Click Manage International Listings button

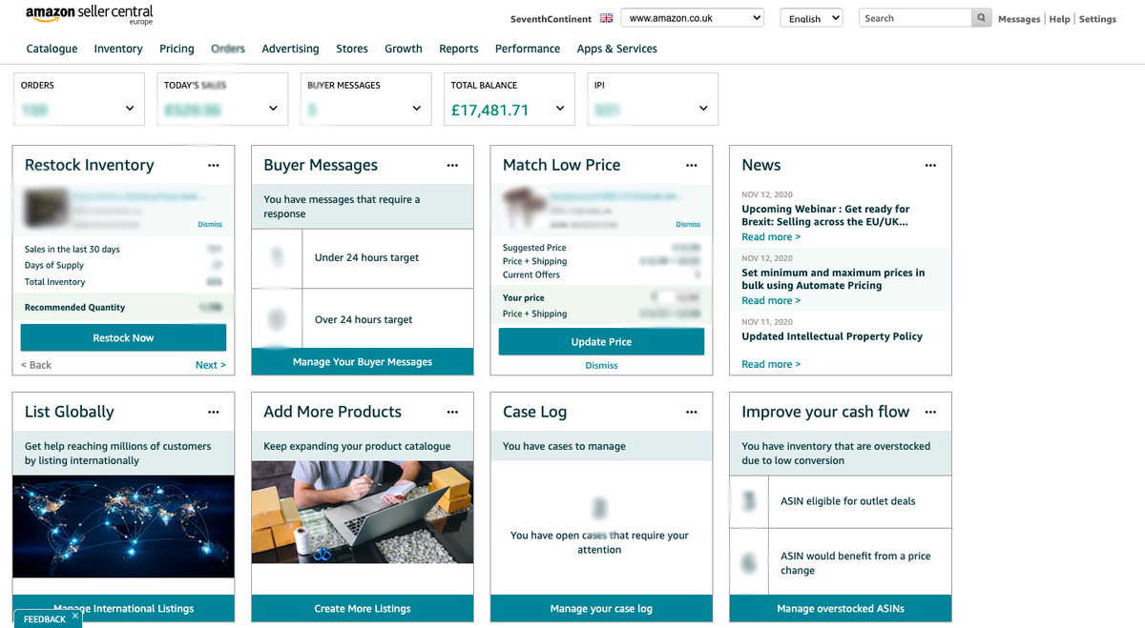[x=124, y=608]
